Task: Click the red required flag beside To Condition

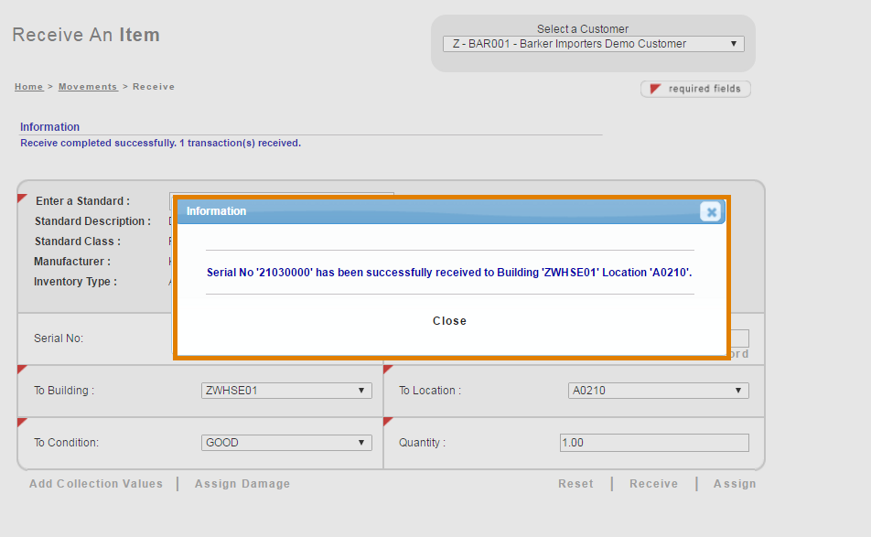Action: 22,422
